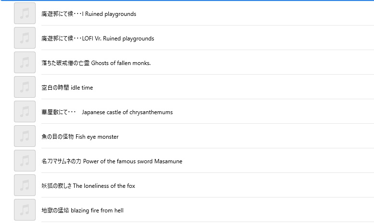Play the blazing fire from hell title
The image size is (374, 223).
(82, 210)
